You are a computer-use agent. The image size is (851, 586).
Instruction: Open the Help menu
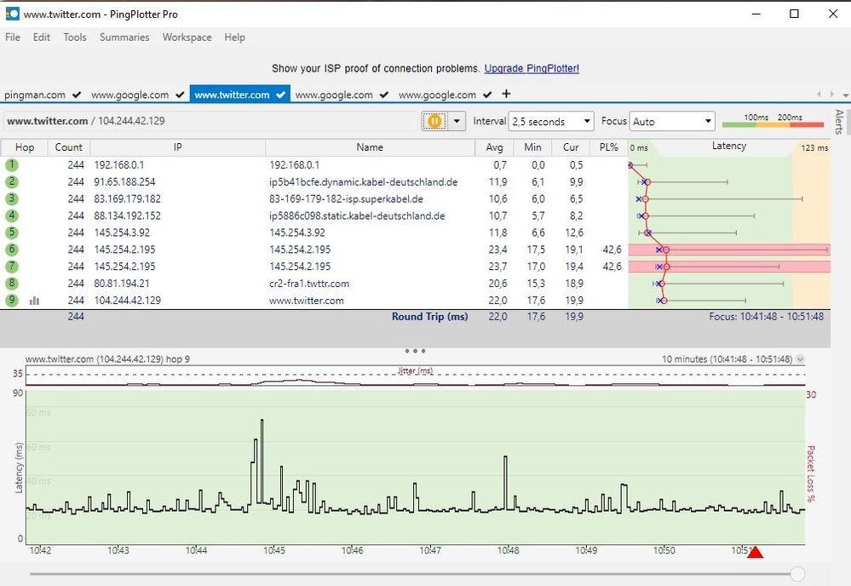click(234, 37)
